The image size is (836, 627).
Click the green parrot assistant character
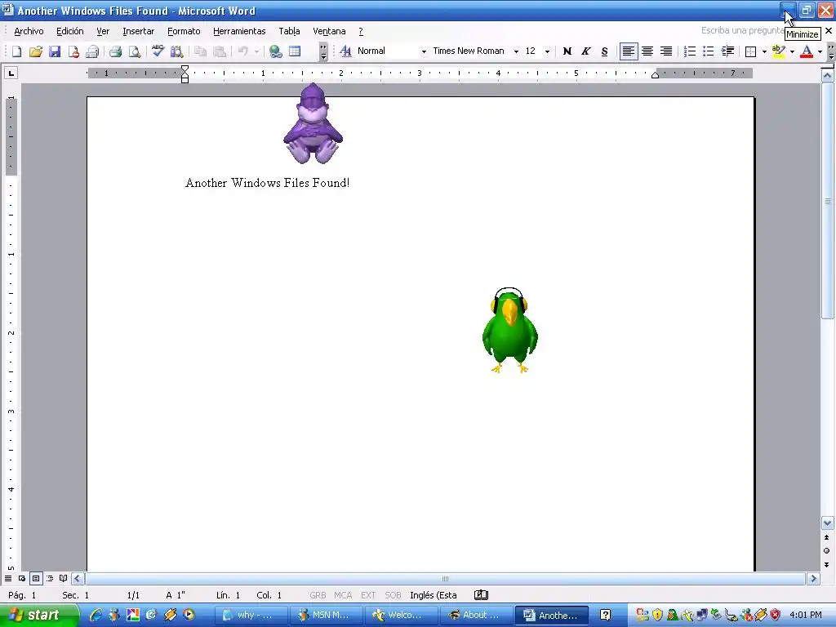tap(509, 331)
